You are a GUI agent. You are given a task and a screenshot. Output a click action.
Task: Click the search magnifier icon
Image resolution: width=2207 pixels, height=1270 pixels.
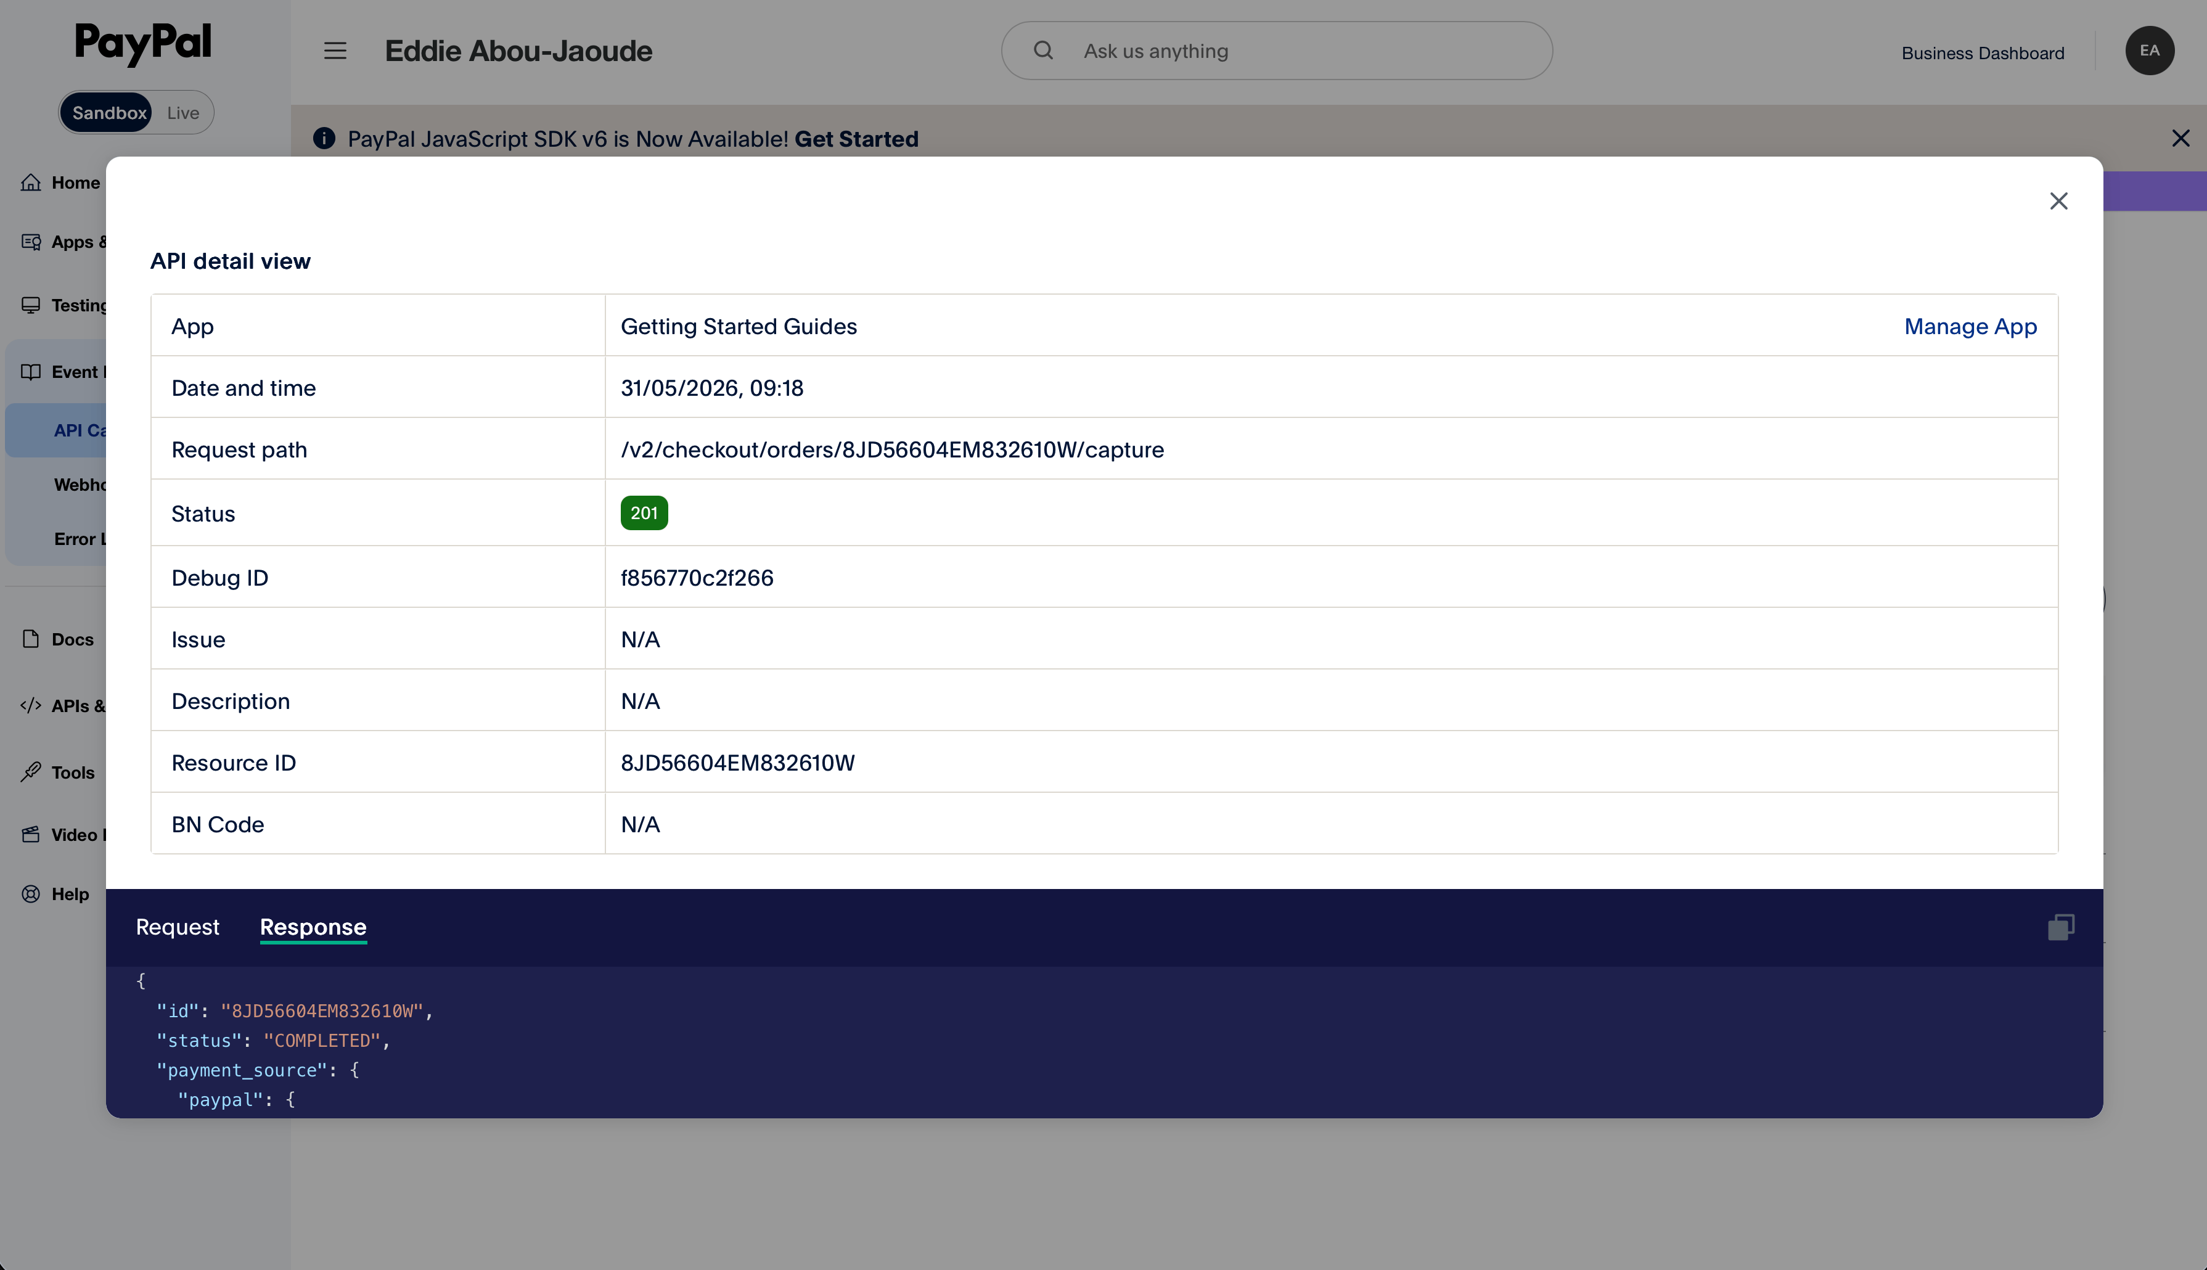[1043, 51]
